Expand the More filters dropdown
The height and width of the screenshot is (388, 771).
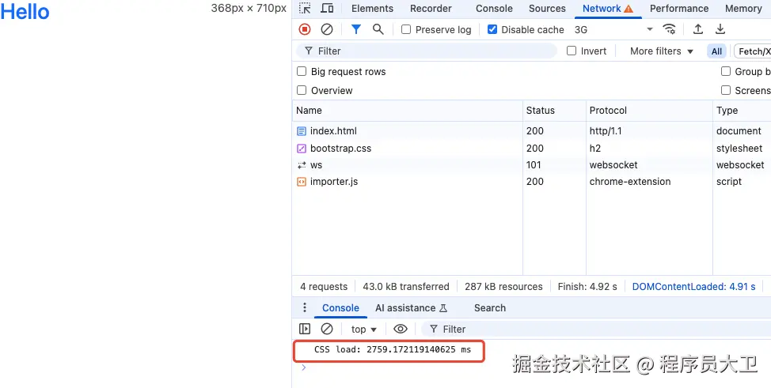(662, 51)
